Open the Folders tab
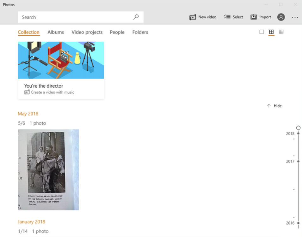Viewport: 302px width, 237px height. [140, 32]
